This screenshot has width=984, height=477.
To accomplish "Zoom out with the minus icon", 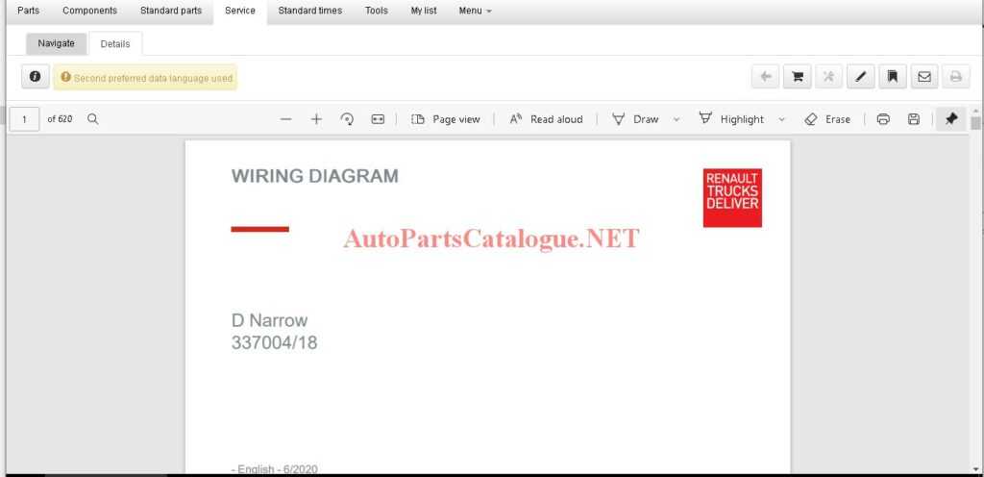I will point(286,119).
